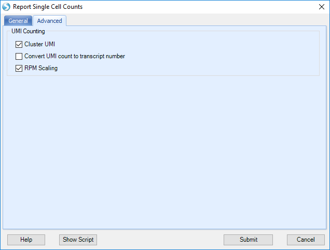Screen dimensions: 330x250
Task: Click the application logo in the title bar
Action: pos(6,7)
